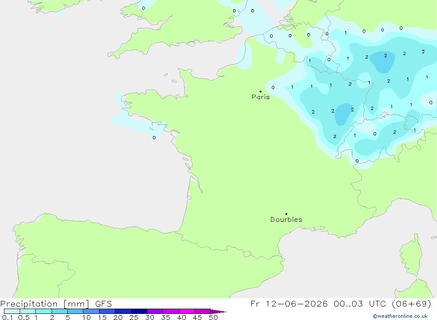
Task: Click the '25' legend scale label
Action: coord(134,317)
